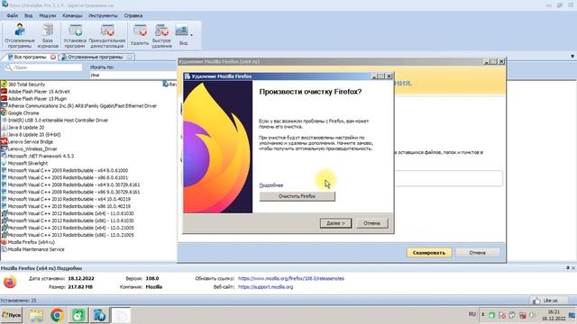This screenshot has height=324, width=577.
Task: Click the Вид toolbar icon
Action: pyautogui.click(x=182, y=35)
